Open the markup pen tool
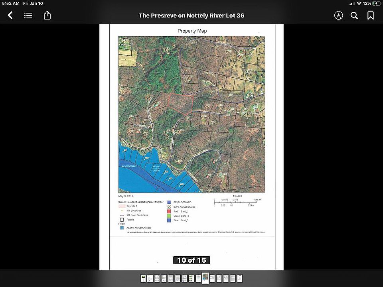 pos(339,16)
